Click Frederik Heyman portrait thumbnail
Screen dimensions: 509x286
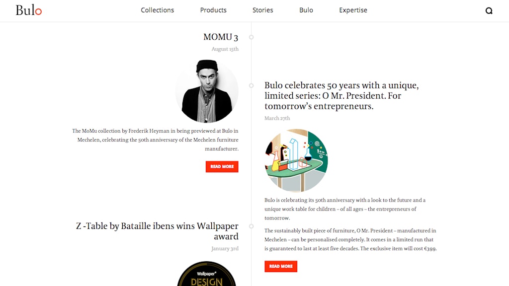[207, 91]
